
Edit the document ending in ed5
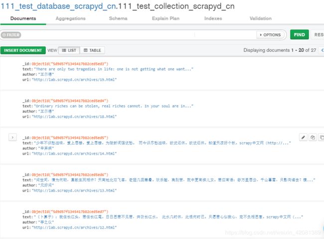(x=303, y=137)
